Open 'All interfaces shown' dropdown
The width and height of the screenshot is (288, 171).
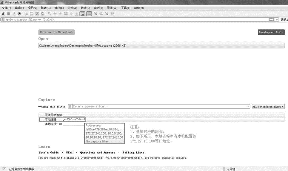268,107
